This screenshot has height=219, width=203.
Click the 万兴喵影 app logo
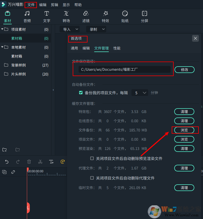tap(3, 4)
